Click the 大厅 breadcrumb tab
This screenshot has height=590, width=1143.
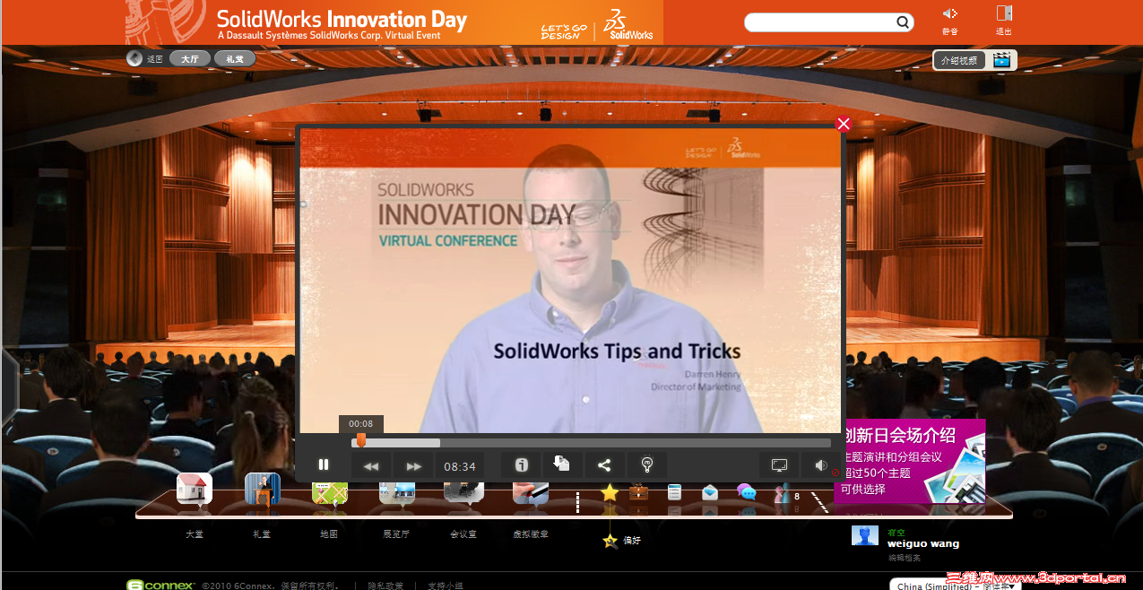click(190, 58)
